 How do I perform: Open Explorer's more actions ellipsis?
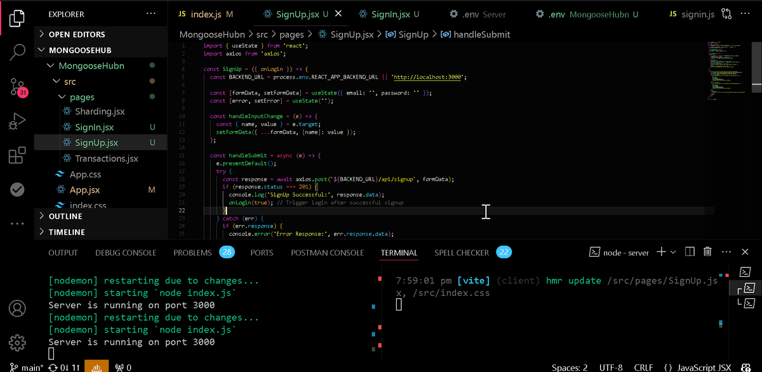pos(150,13)
